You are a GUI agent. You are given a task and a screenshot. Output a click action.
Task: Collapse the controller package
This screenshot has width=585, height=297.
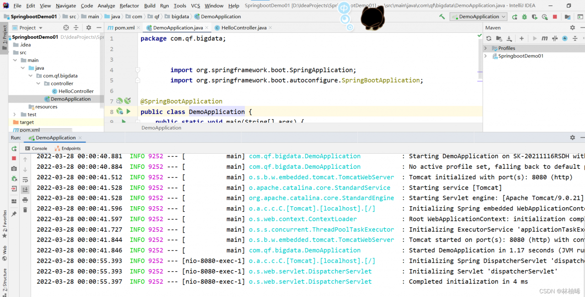[x=38, y=83]
